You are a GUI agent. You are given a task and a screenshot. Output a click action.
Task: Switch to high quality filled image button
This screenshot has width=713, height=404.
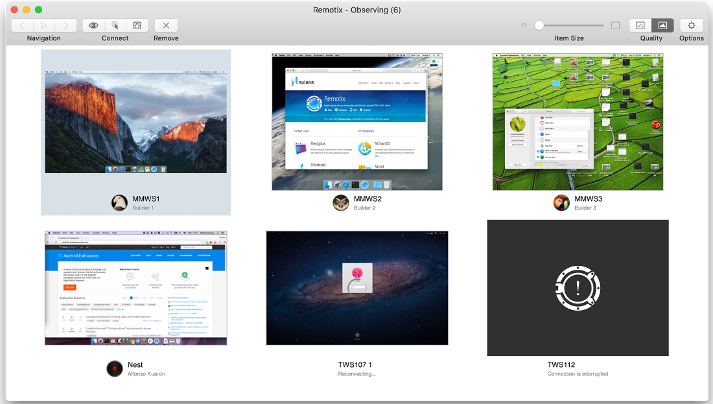662,25
